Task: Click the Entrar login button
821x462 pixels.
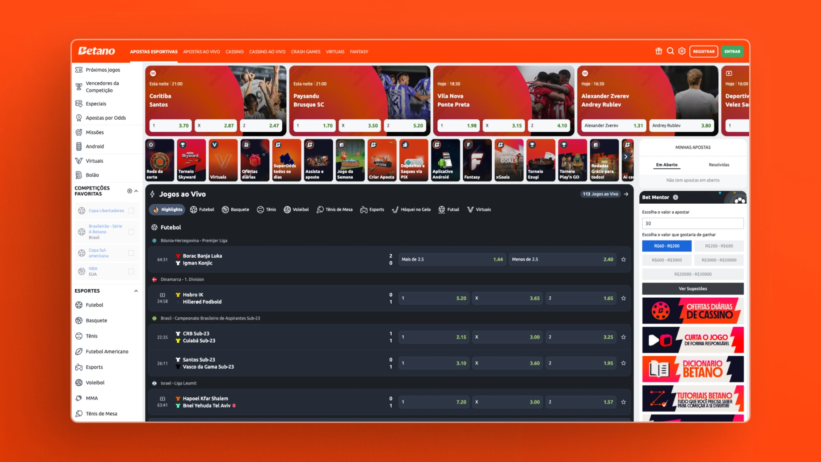Action: [733, 51]
